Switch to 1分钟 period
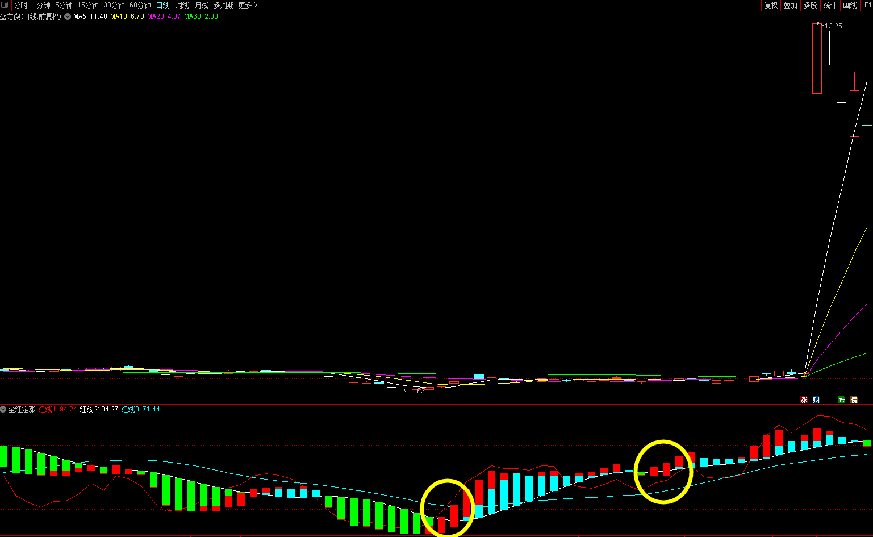This screenshot has height=537, width=873. pyautogui.click(x=41, y=5)
